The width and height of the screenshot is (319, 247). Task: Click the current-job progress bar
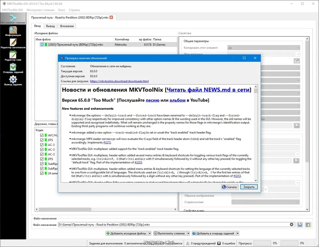click(262, 243)
